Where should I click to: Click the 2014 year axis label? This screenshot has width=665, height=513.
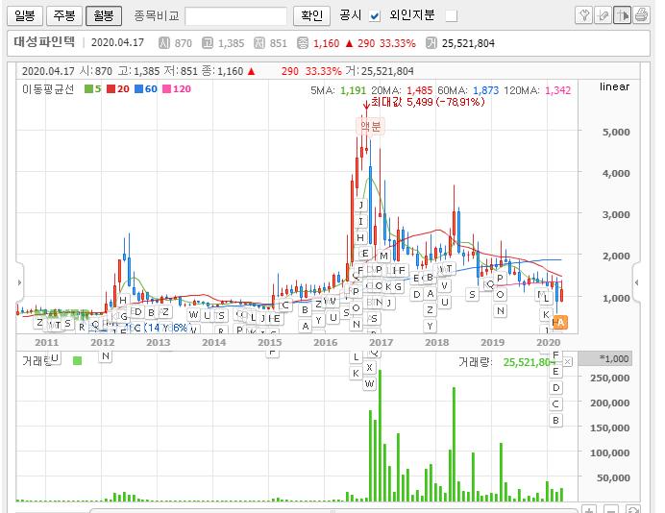[x=213, y=343]
